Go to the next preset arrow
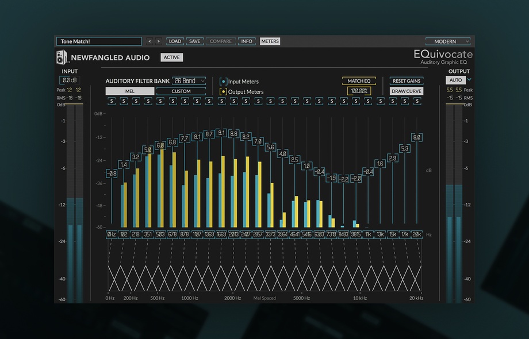 [159, 41]
